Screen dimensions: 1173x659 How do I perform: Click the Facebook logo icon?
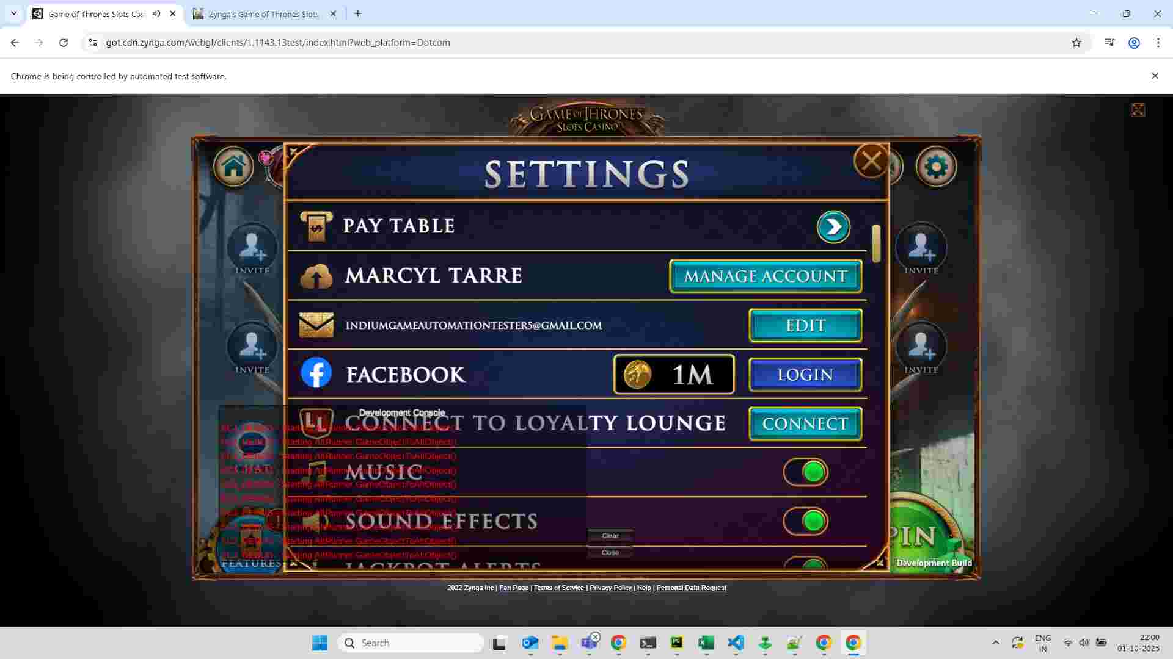coord(316,373)
